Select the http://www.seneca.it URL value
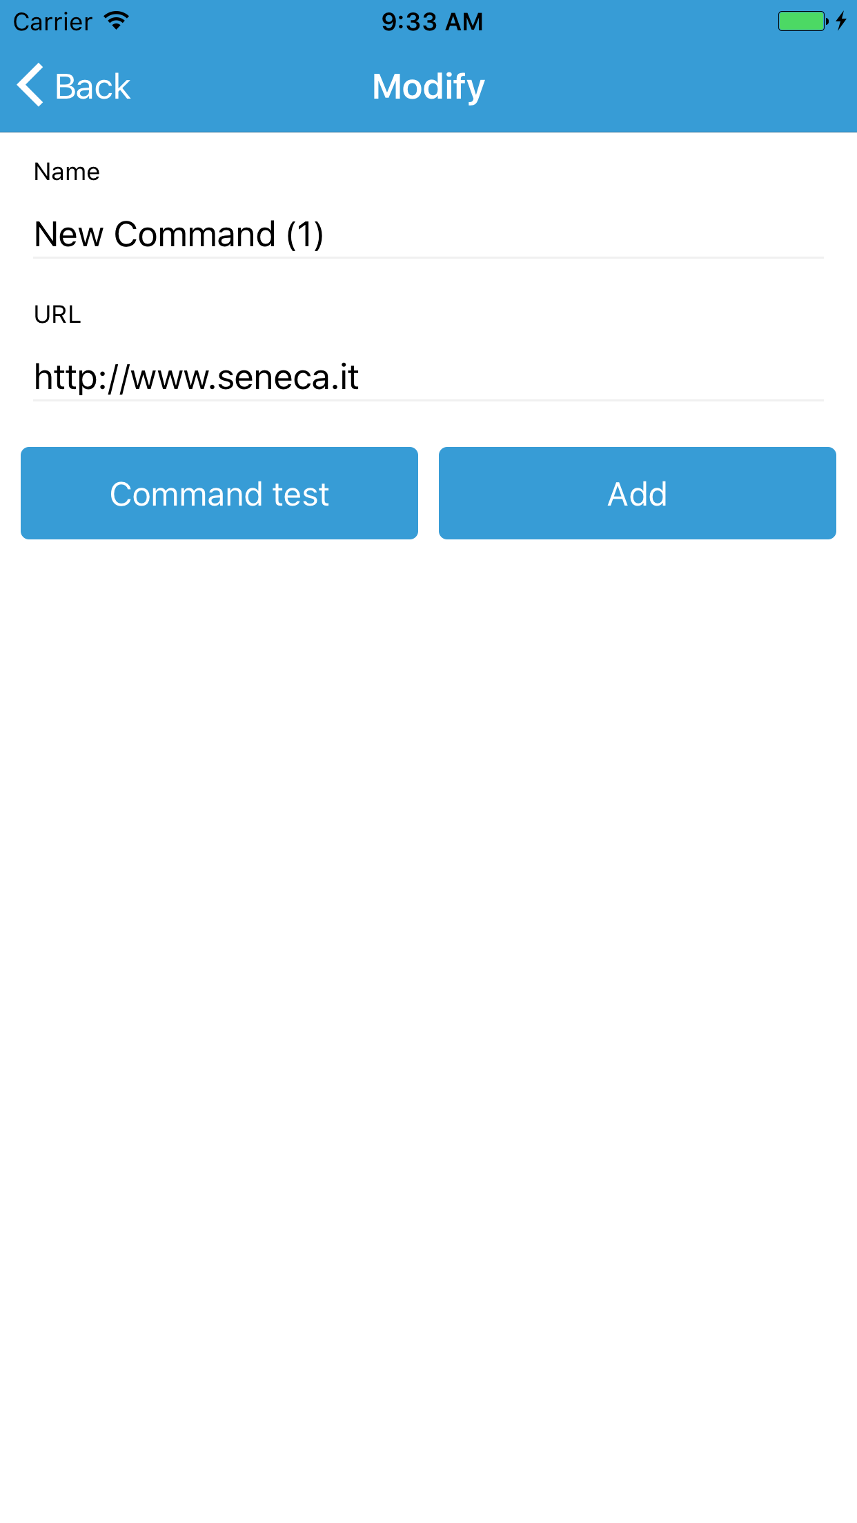The image size is (857, 1523). click(196, 377)
